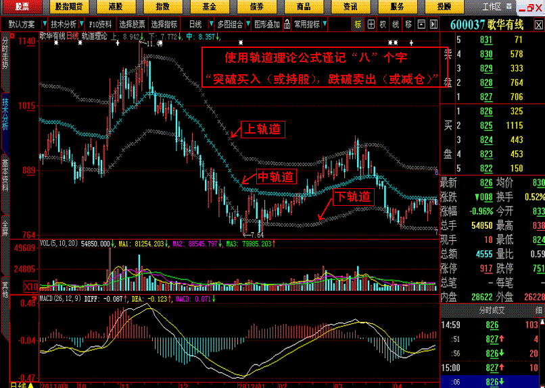Open the 基金 funds tab

(x=209, y=6)
